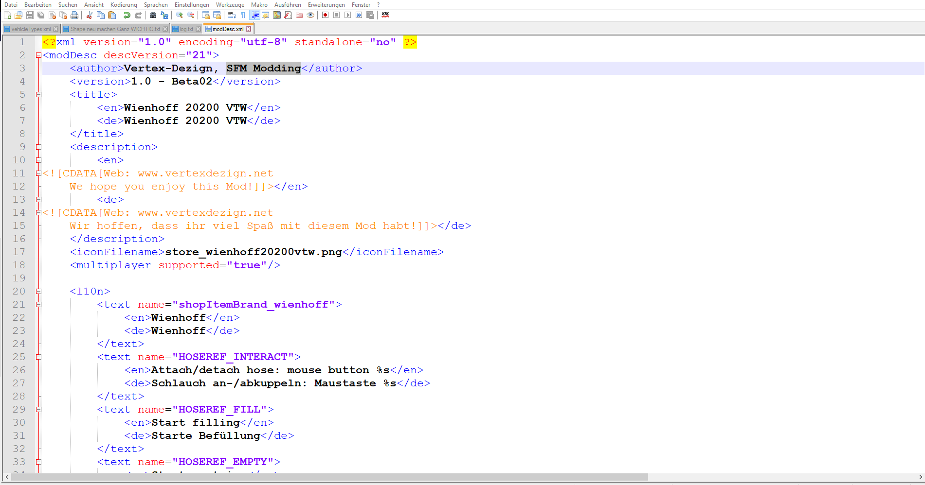Viewport: 925px width, 485px height.
Task: Collapse the HOSEREF_INTERACT fold on line 25
Action: (38, 357)
